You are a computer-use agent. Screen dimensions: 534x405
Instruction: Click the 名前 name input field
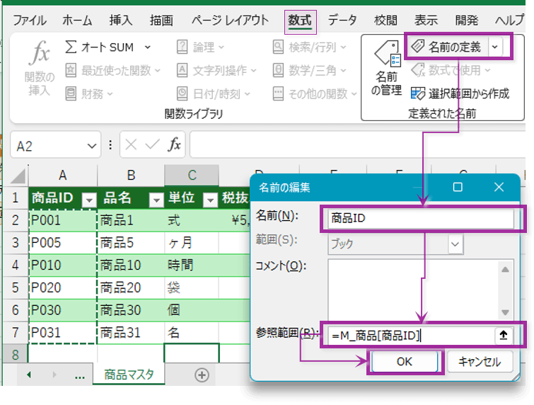click(x=421, y=219)
